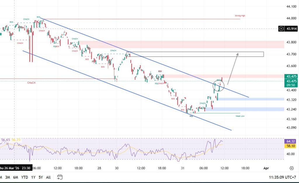The height and width of the screenshot is (183, 299).
Task: Click the 09:50 countdown price label
Action: pos(290,85)
